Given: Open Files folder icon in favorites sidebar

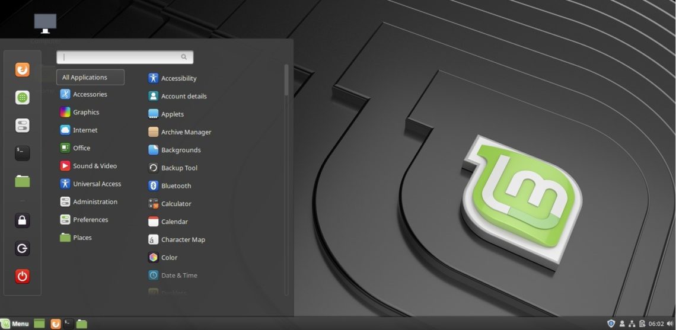Looking at the screenshot, I should 23,181.
